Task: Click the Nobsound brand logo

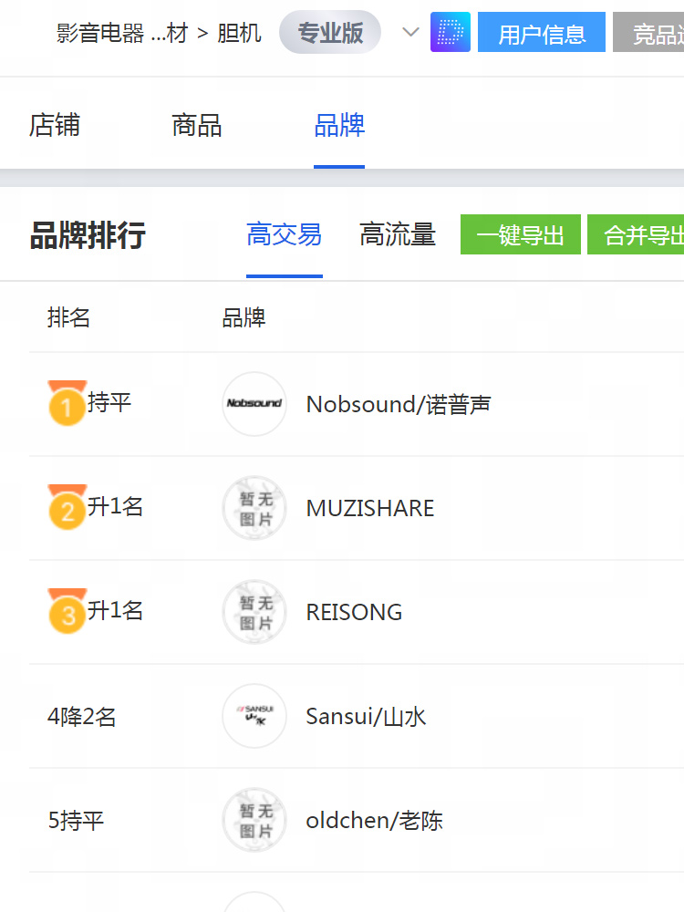Action: (254, 404)
